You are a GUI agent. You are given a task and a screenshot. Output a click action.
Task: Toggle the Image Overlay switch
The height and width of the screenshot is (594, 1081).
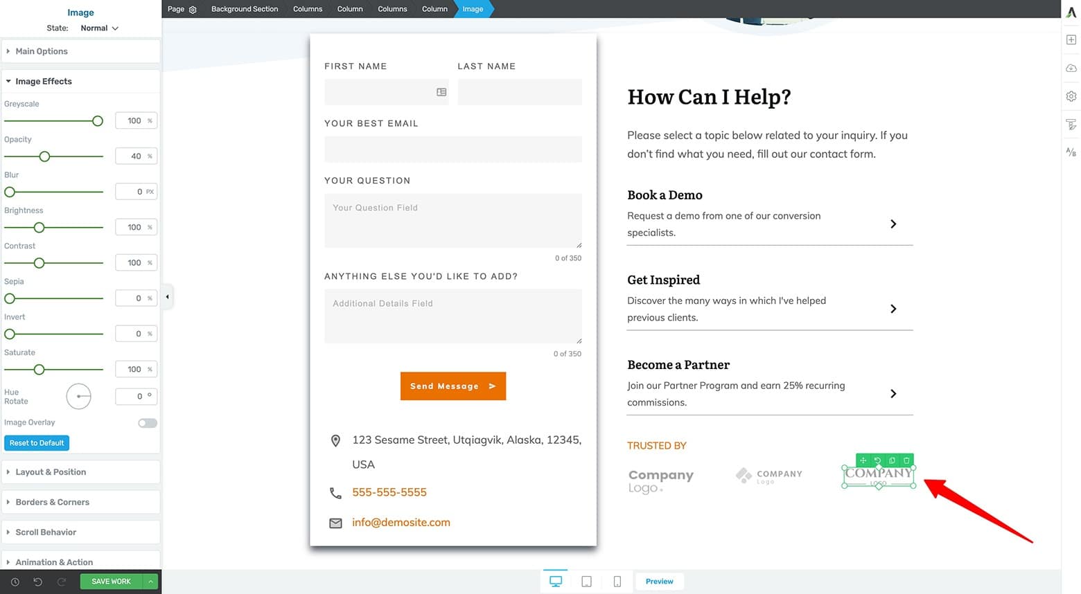pos(148,422)
